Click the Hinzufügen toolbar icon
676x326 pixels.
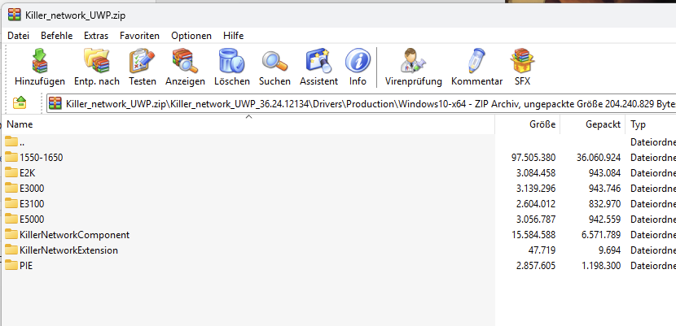40,61
